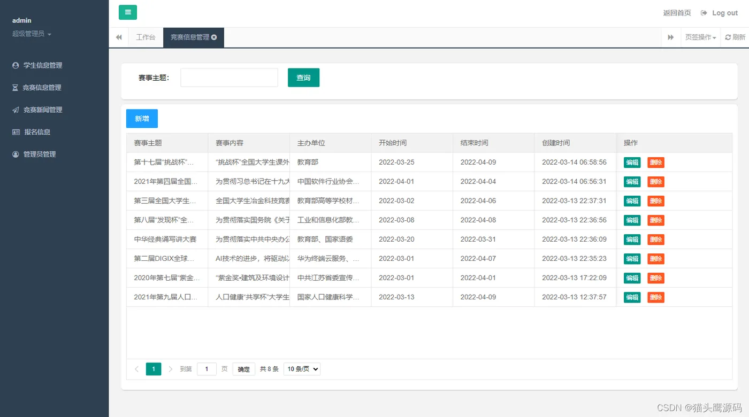
Task: Click the page number jump input
Action: 207,369
